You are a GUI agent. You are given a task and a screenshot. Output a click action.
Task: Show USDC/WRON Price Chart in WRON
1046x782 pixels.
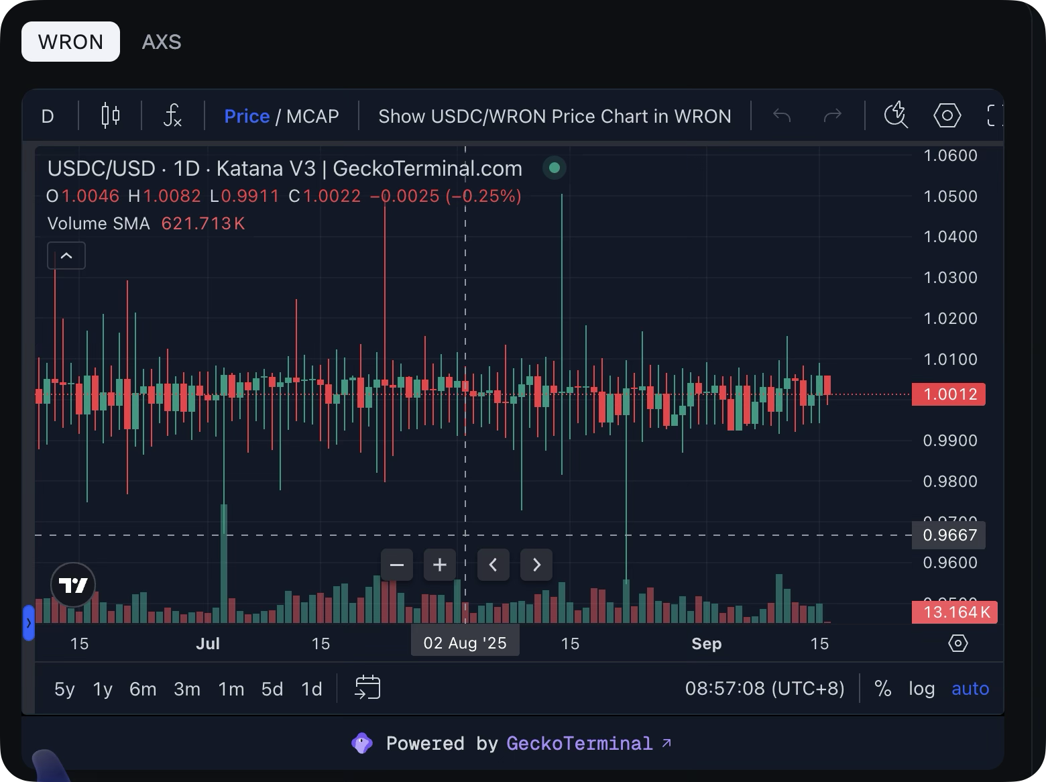click(555, 115)
